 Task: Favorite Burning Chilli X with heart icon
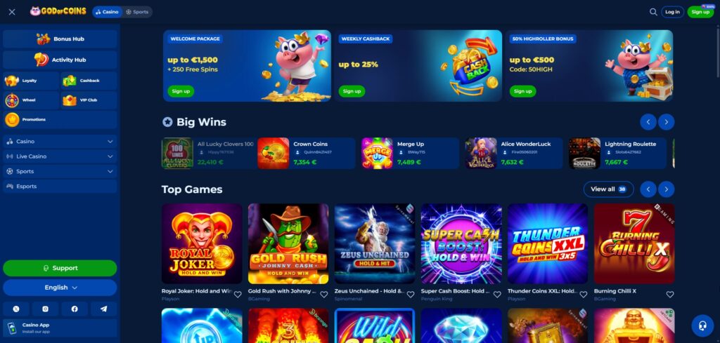670,295
